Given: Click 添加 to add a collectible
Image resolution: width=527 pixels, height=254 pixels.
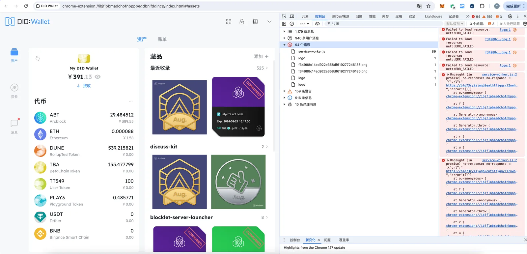Looking at the screenshot, I should (x=261, y=56).
